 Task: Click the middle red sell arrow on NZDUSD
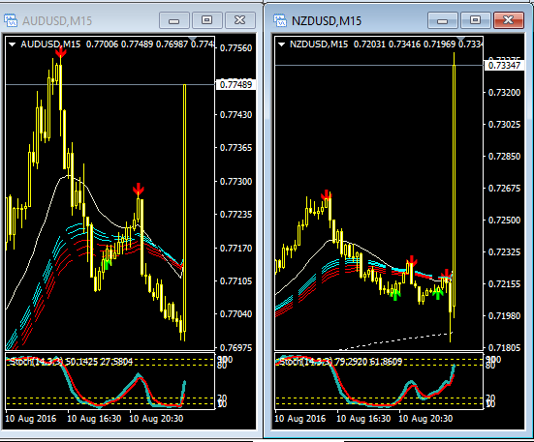412,260
